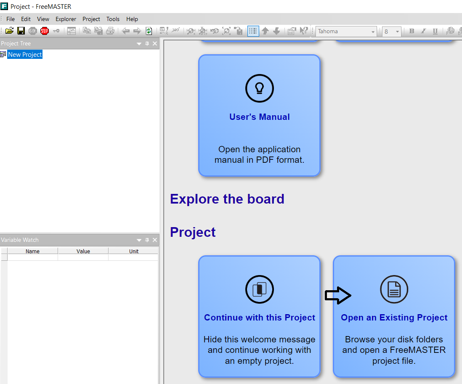Click 'Open the application manual in PDF format.' text
462x384 pixels.
pyautogui.click(x=259, y=155)
